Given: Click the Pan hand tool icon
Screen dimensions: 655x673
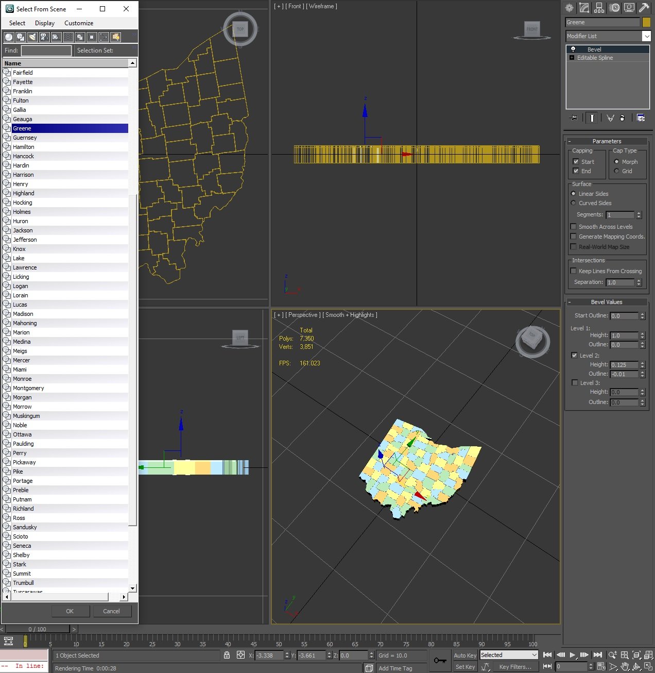Looking at the screenshot, I should click(x=624, y=666).
